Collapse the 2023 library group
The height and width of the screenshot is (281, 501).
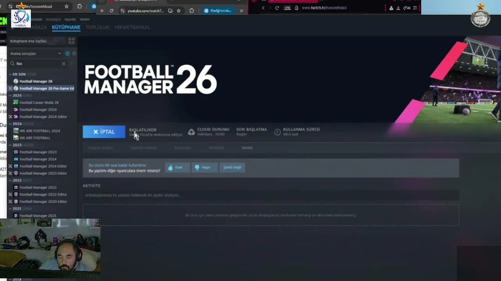pyautogui.click(x=11, y=145)
